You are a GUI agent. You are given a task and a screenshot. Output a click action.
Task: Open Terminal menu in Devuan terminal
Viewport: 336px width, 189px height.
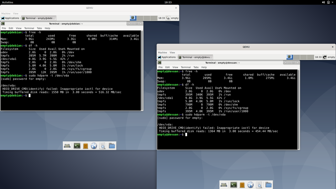coord(186,67)
